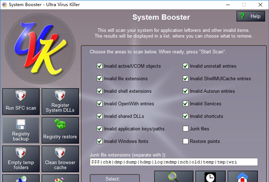Image resolution: width=269 pixels, height=182 pixels.
Task: Uncheck Invalid activeX/COM objects
Action: [x=100, y=66]
